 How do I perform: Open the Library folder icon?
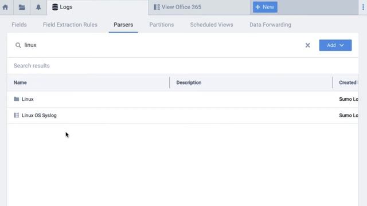pyautogui.click(x=22, y=7)
